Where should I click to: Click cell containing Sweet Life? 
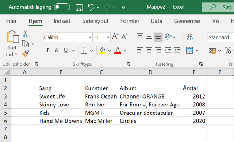[x=61, y=96]
